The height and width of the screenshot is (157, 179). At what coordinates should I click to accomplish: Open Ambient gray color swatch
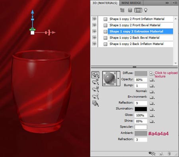(x=141, y=134)
